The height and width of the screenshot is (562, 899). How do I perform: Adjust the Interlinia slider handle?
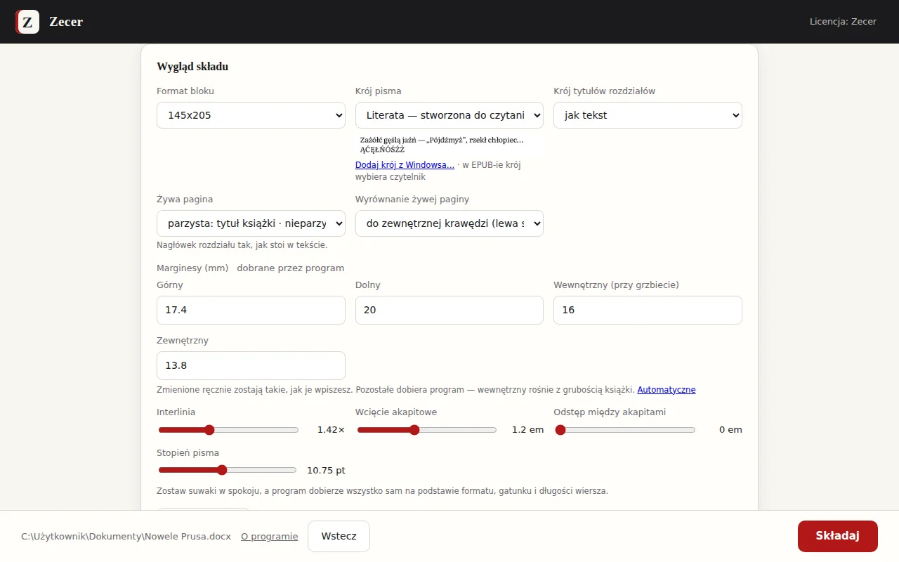pos(209,430)
